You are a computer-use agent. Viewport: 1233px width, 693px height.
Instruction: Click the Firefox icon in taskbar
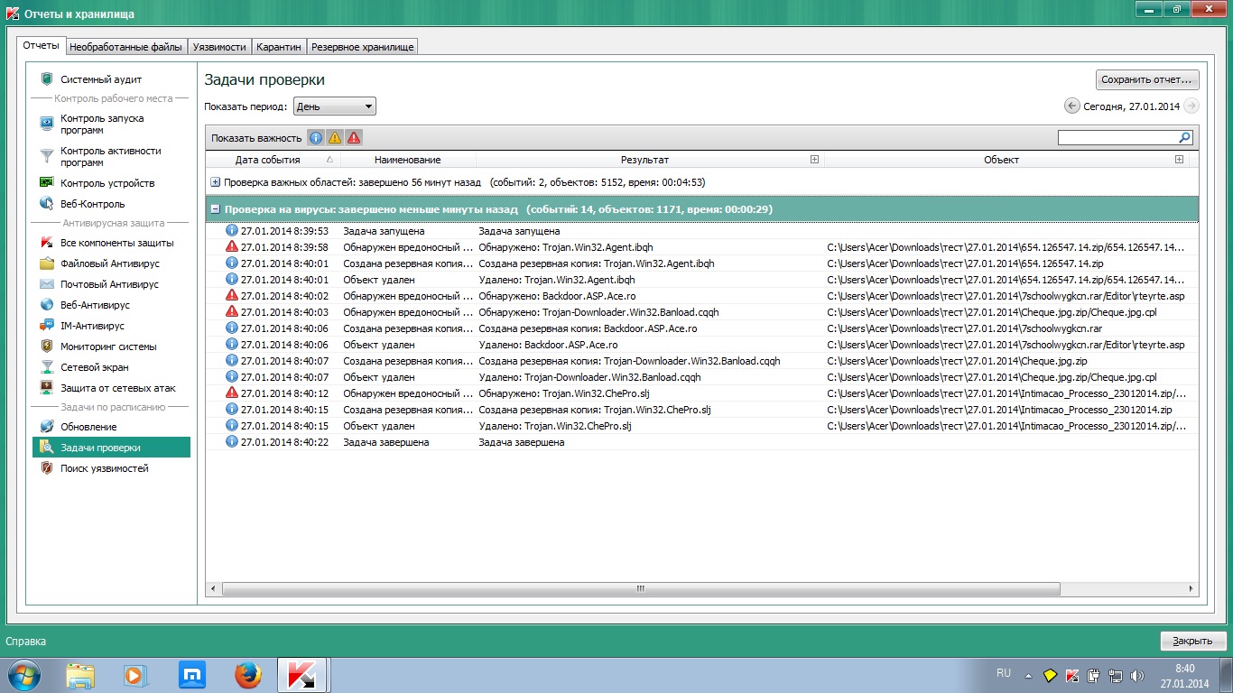click(x=247, y=674)
